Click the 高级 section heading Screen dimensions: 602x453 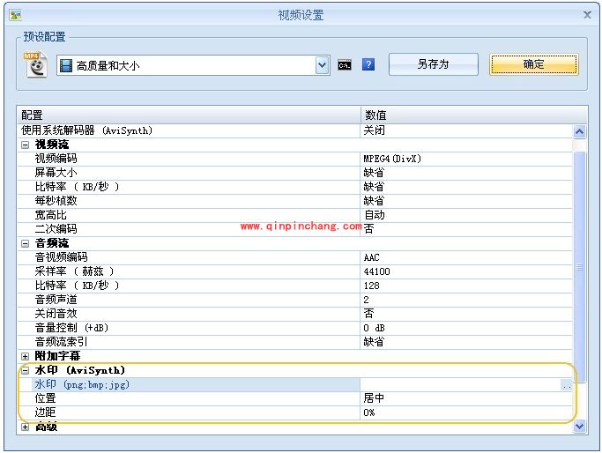(46, 427)
